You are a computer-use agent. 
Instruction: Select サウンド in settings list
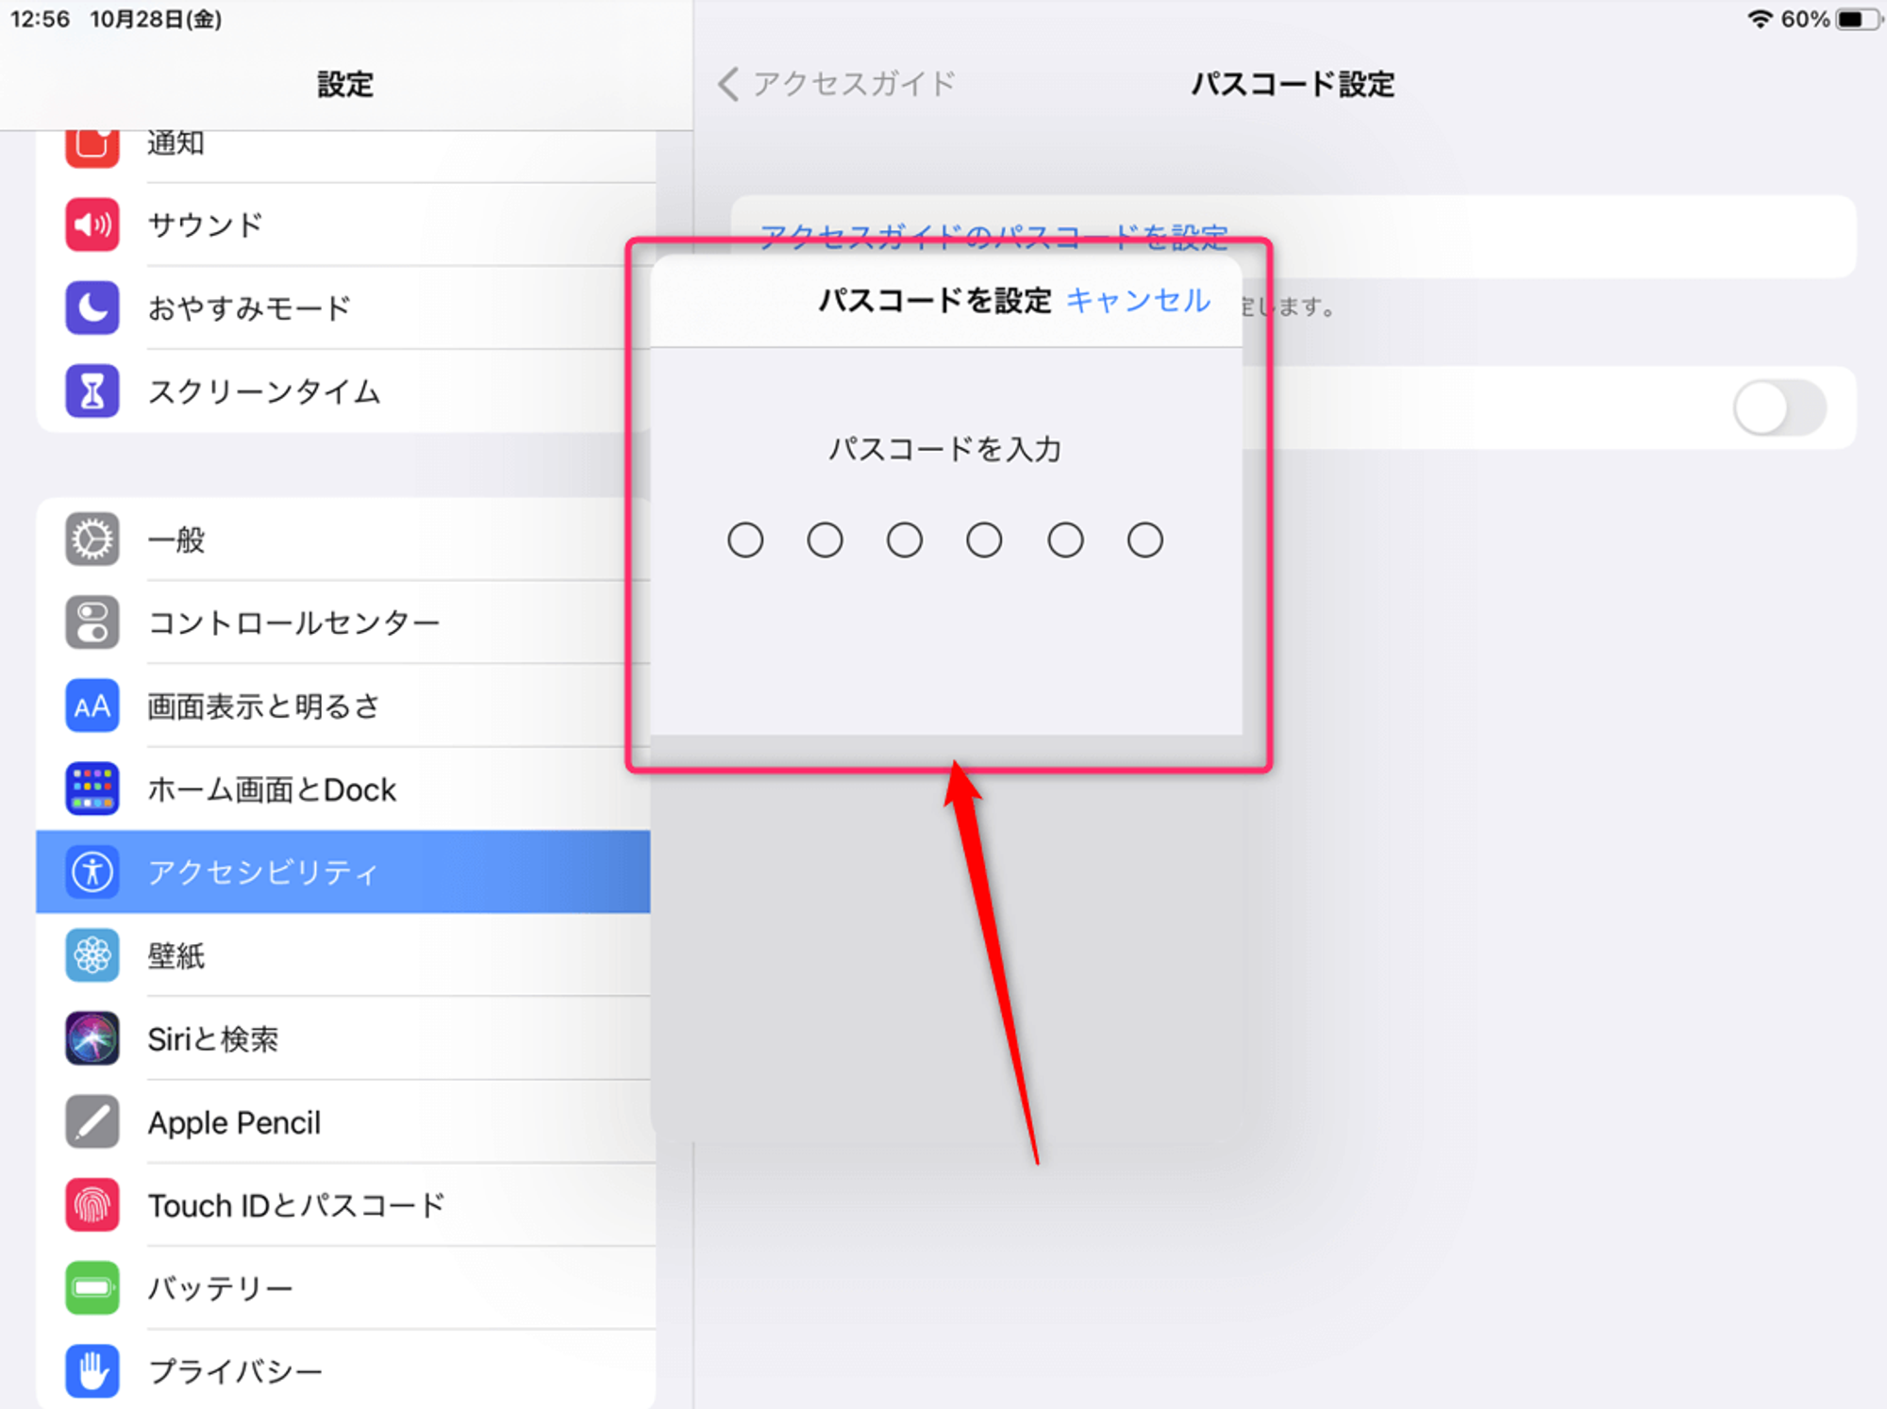click(343, 224)
